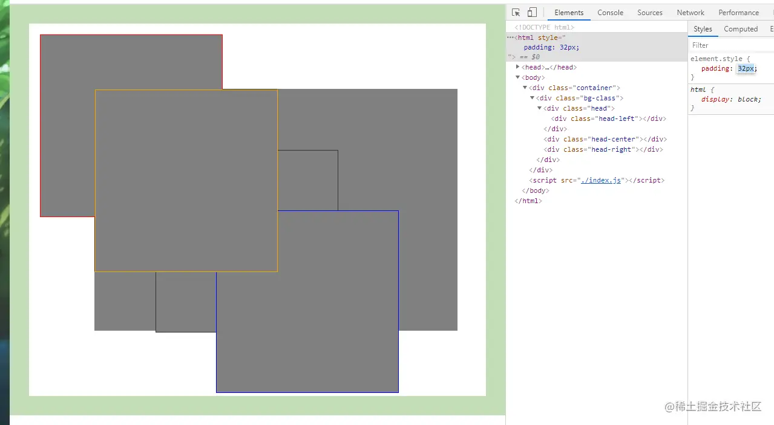The width and height of the screenshot is (774, 425).
Task: Select the head-right div node
Action: [x=603, y=149]
